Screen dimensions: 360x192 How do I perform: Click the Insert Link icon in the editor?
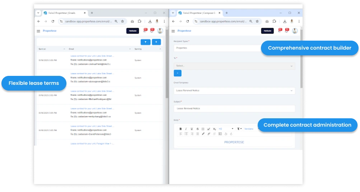pyautogui.click(x=209, y=134)
